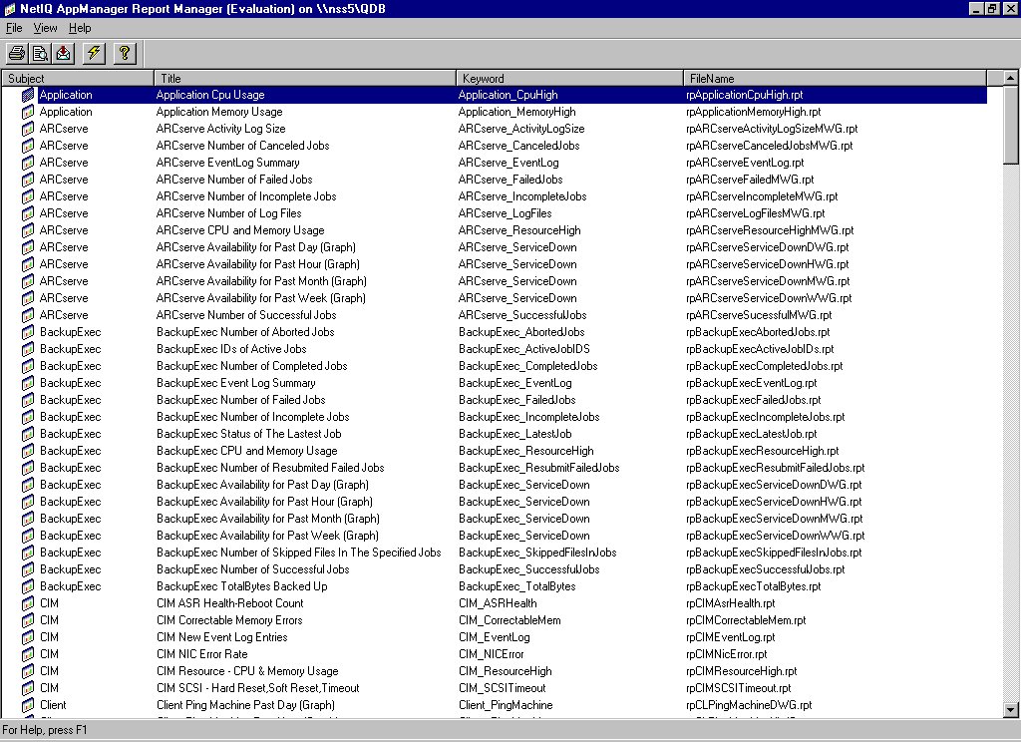Click report icon for Client Ping Machine Past Day

pyautogui.click(x=27, y=705)
